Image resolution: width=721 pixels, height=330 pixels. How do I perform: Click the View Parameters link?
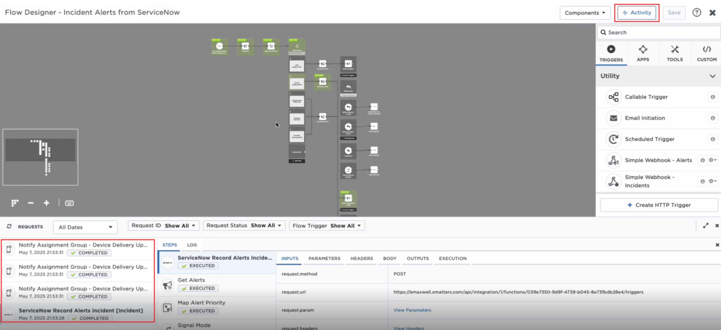tap(412, 310)
